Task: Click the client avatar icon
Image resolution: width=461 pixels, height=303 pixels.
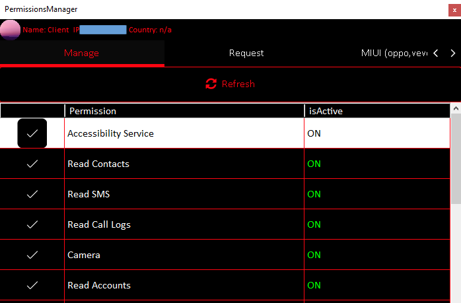Action: click(x=11, y=30)
